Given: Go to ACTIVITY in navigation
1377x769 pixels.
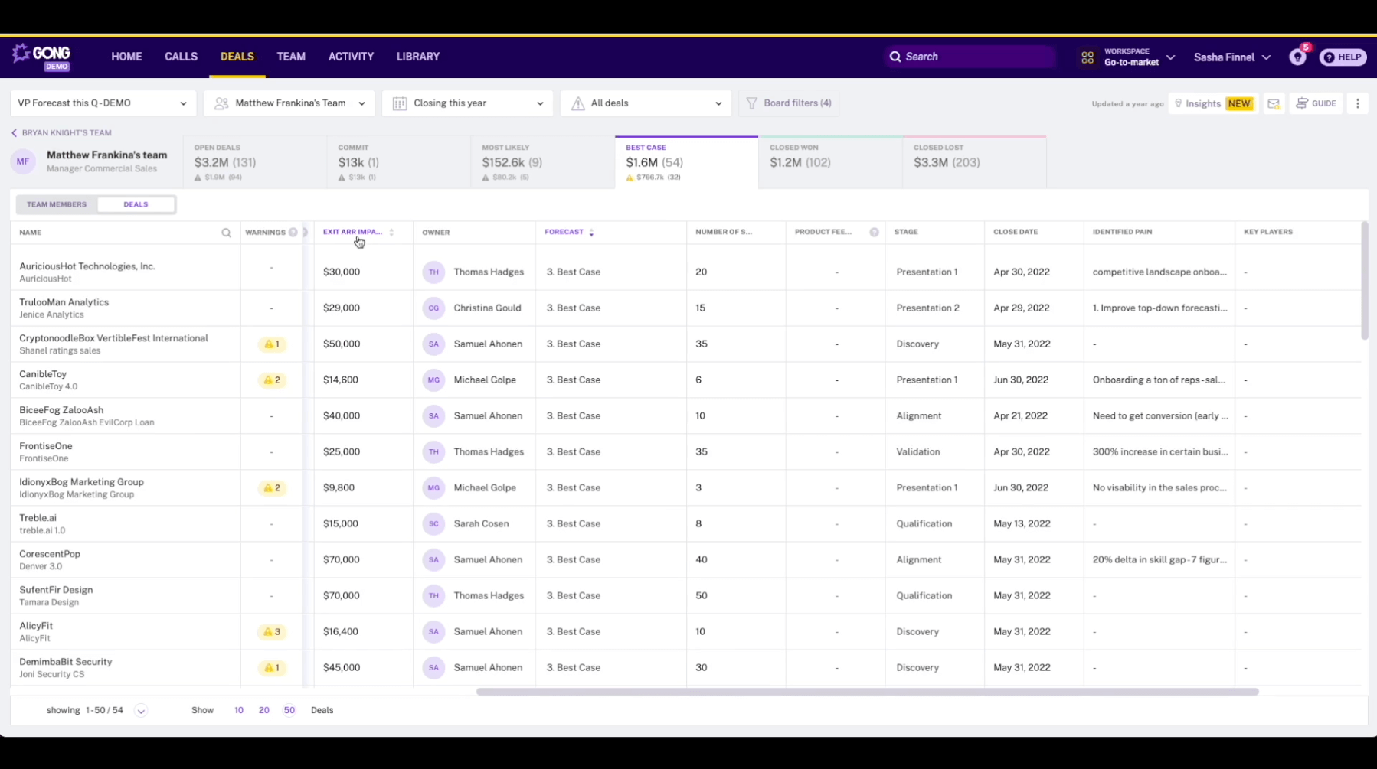Looking at the screenshot, I should click(x=351, y=57).
